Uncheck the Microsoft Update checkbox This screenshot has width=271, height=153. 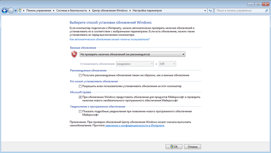click(x=80, y=97)
